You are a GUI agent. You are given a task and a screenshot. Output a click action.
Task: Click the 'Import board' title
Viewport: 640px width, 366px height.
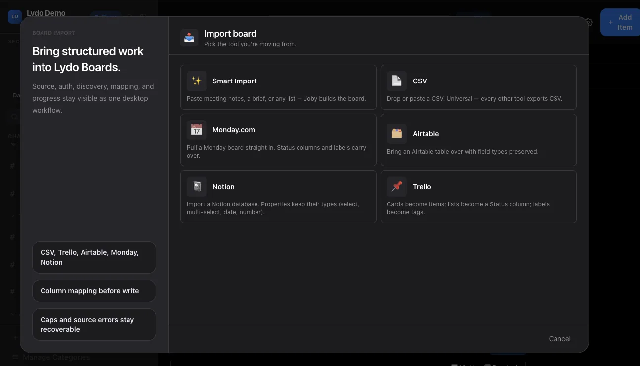(x=230, y=34)
